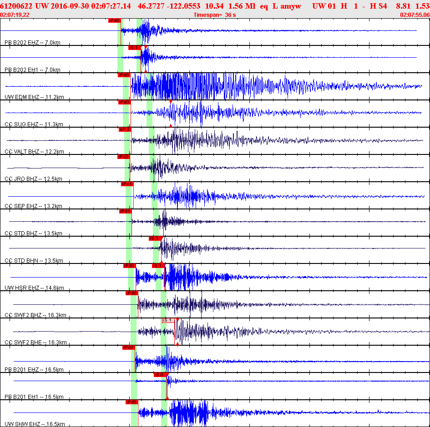Image resolution: width=430 pixels, height=427 pixels.
Task: Click the lower red triangle on PB B201 EH1
Action: click(167, 398)
